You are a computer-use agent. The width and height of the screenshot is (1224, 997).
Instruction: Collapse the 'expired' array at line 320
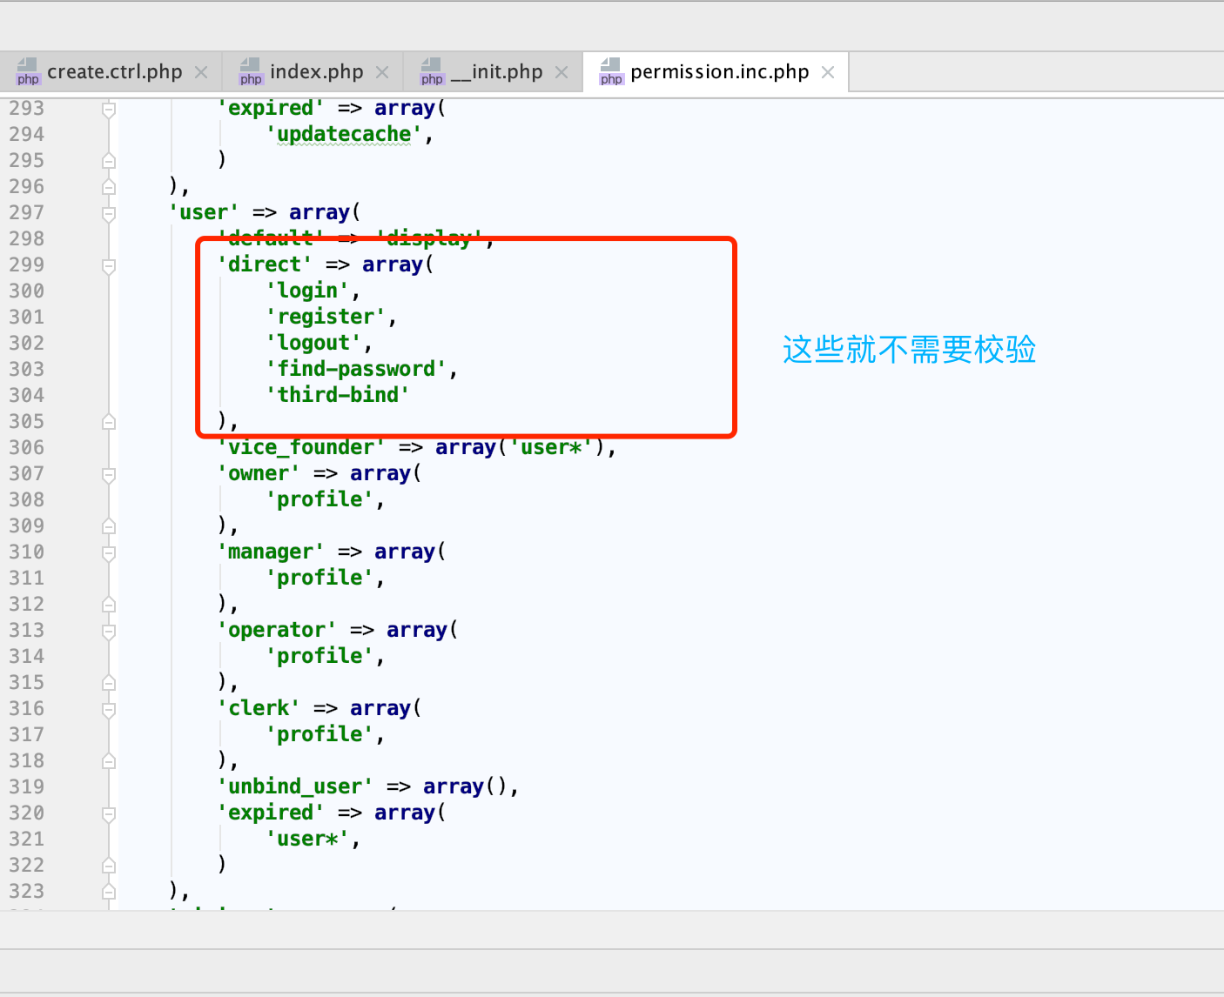pyautogui.click(x=109, y=814)
